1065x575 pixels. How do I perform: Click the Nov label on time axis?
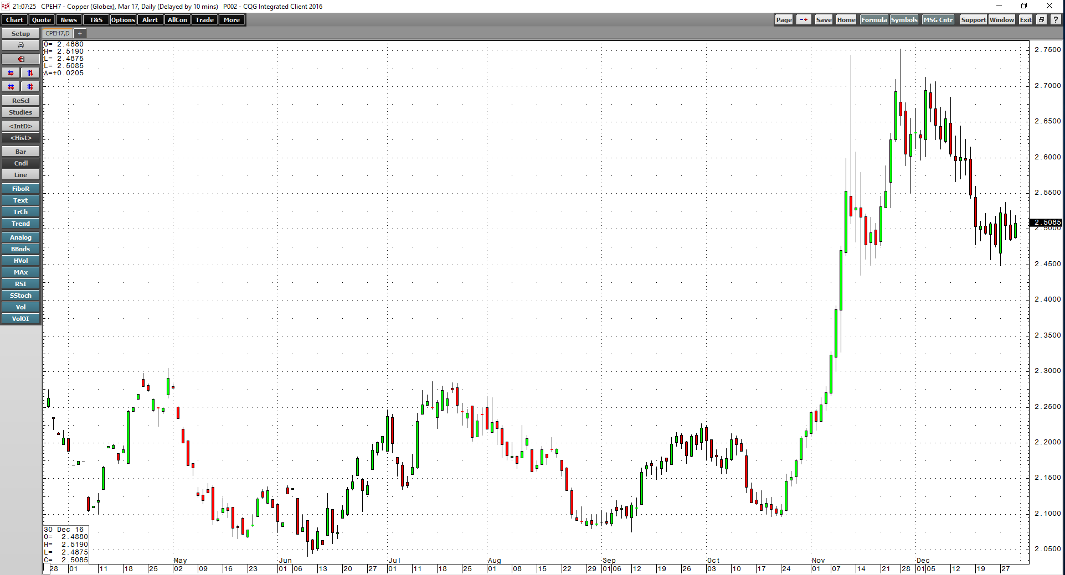[818, 561]
